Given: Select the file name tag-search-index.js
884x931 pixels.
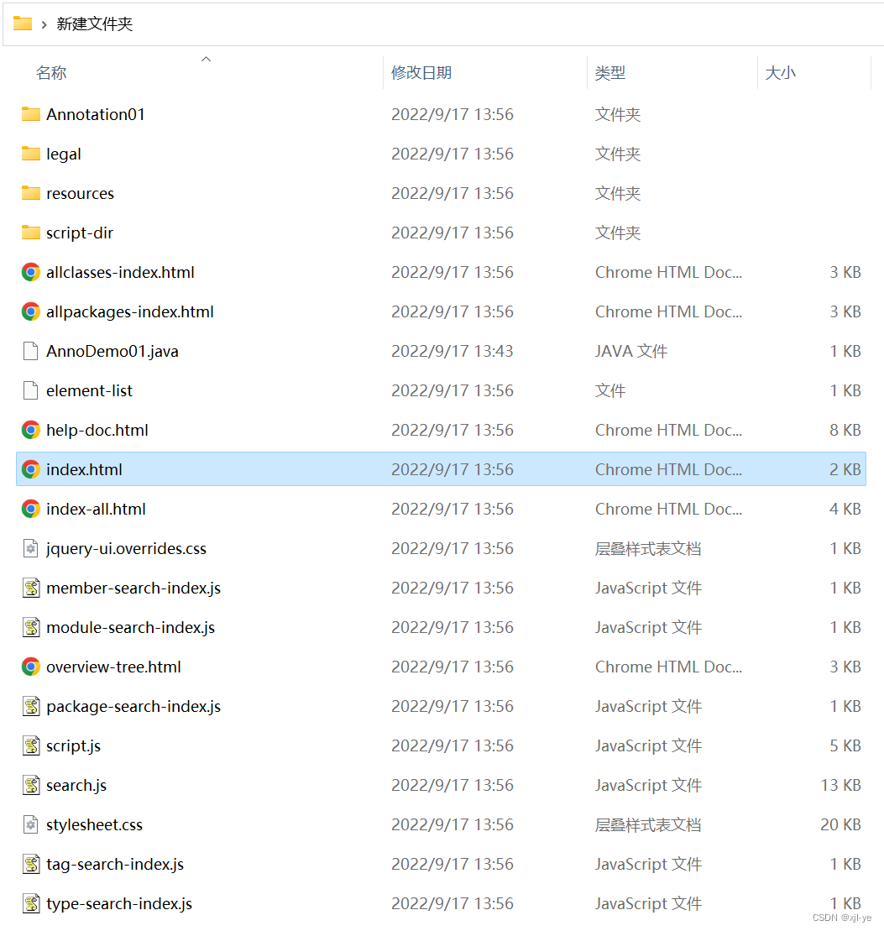Looking at the screenshot, I should (x=115, y=864).
